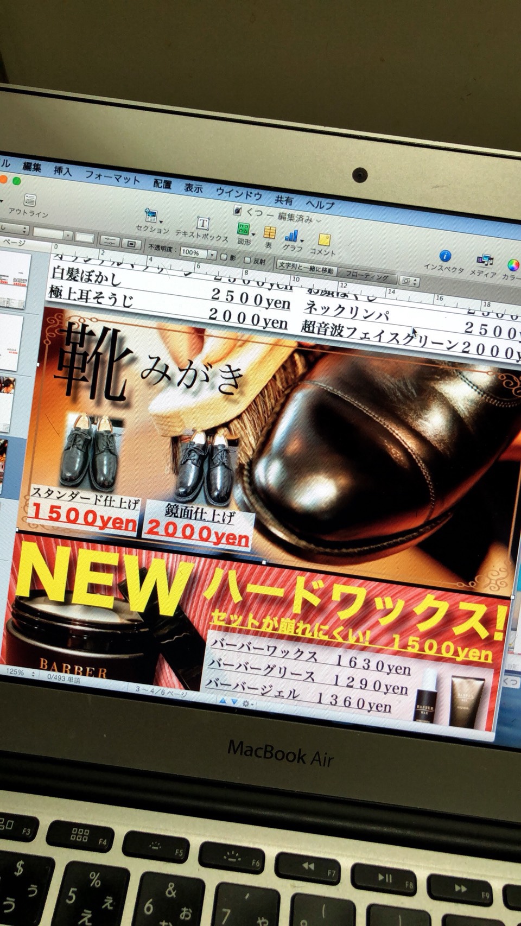This screenshot has height=926, width=521.
Task: Click the 文字列と一緒に移動 button
Action: point(307,268)
